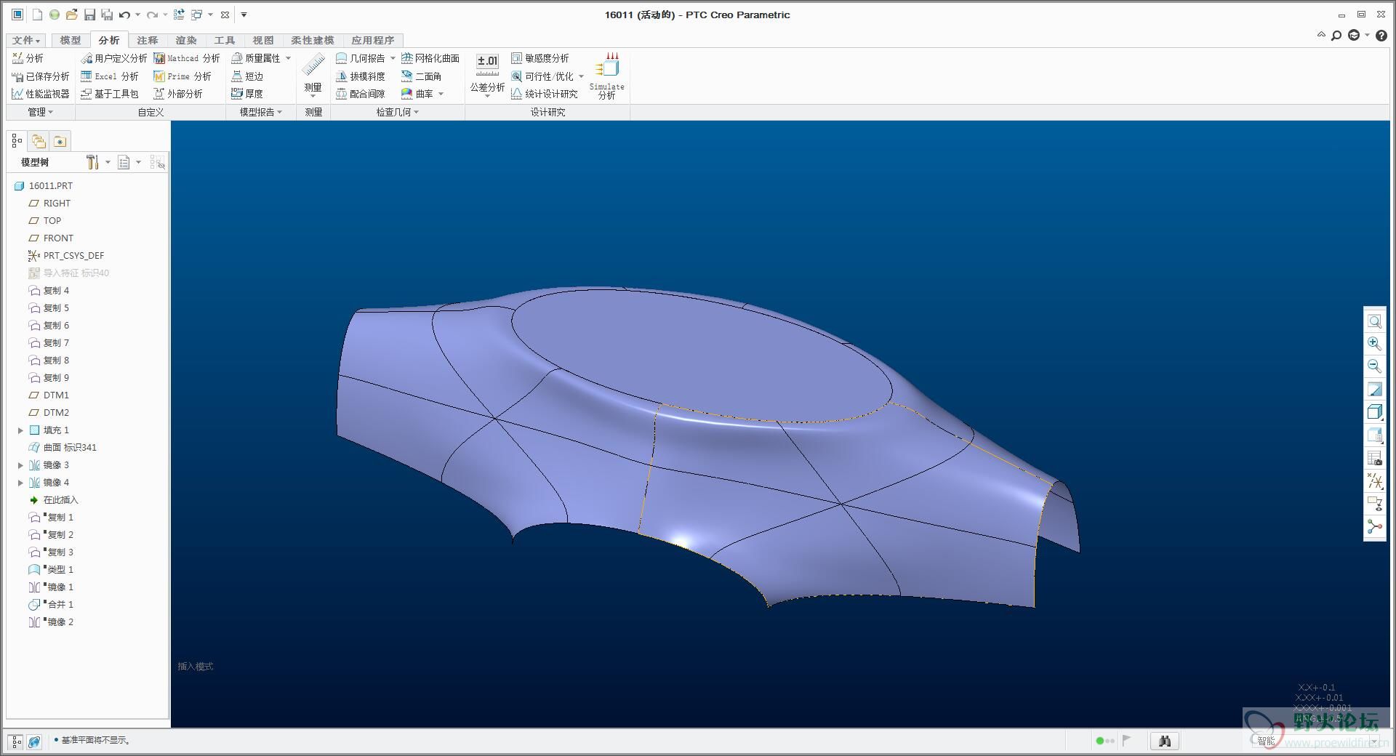
Task: Redo the last undone action
Action: coord(151,15)
